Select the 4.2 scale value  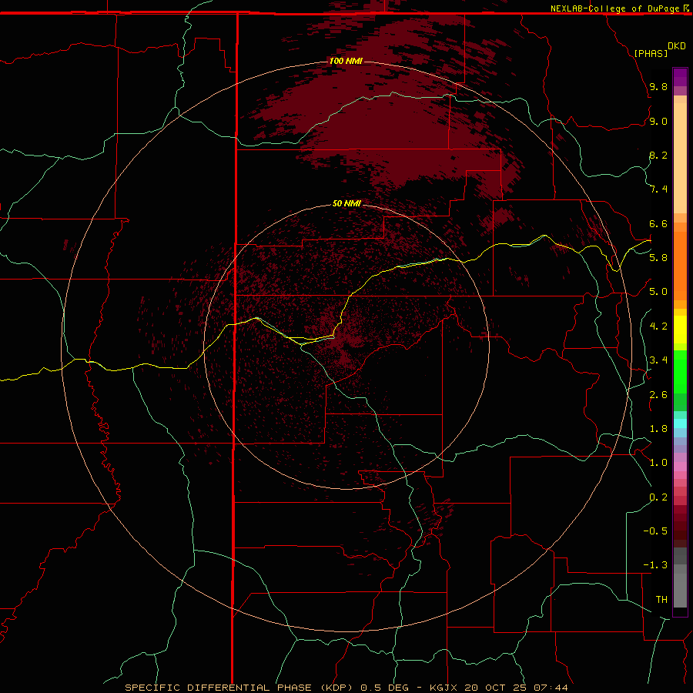pos(658,326)
